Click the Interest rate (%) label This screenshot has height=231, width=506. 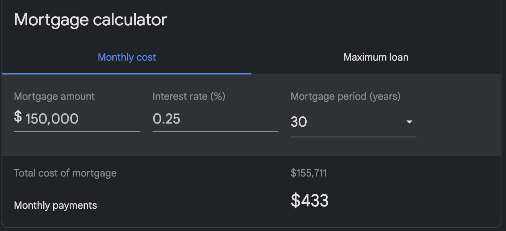[x=189, y=96]
